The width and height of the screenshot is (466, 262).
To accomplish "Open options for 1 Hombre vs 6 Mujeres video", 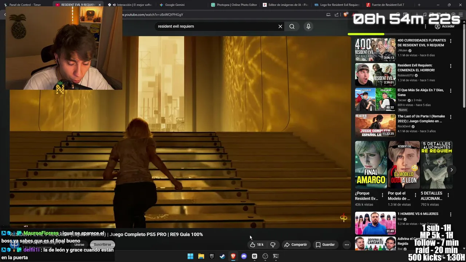I will click(451, 215).
